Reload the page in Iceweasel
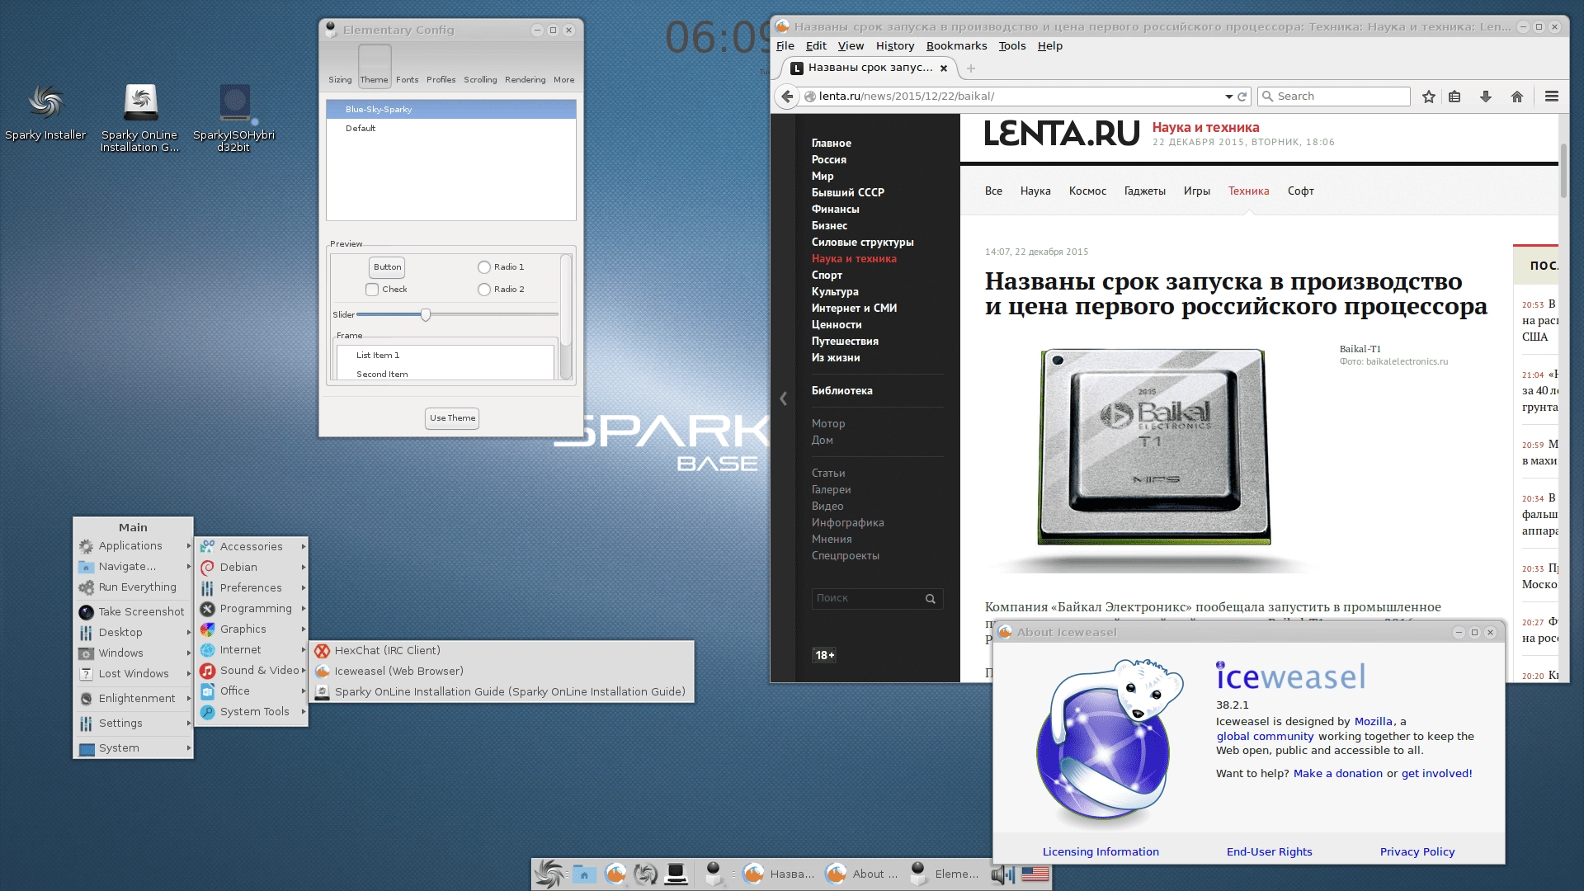The height and width of the screenshot is (891, 1584). point(1242,97)
